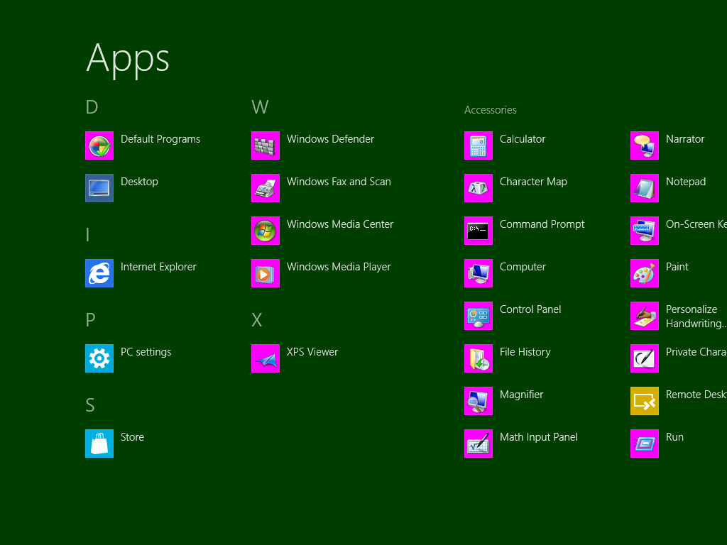Viewport: 727px width, 545px height.
Task: Open the Default Programs app icon
Action: click(x=99, y=145)
